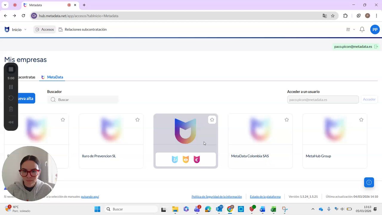The height and width of the screenshot is (215, 382).
Task: Click the Iluro de Prevencion SL name
Action: click(99, 156)
